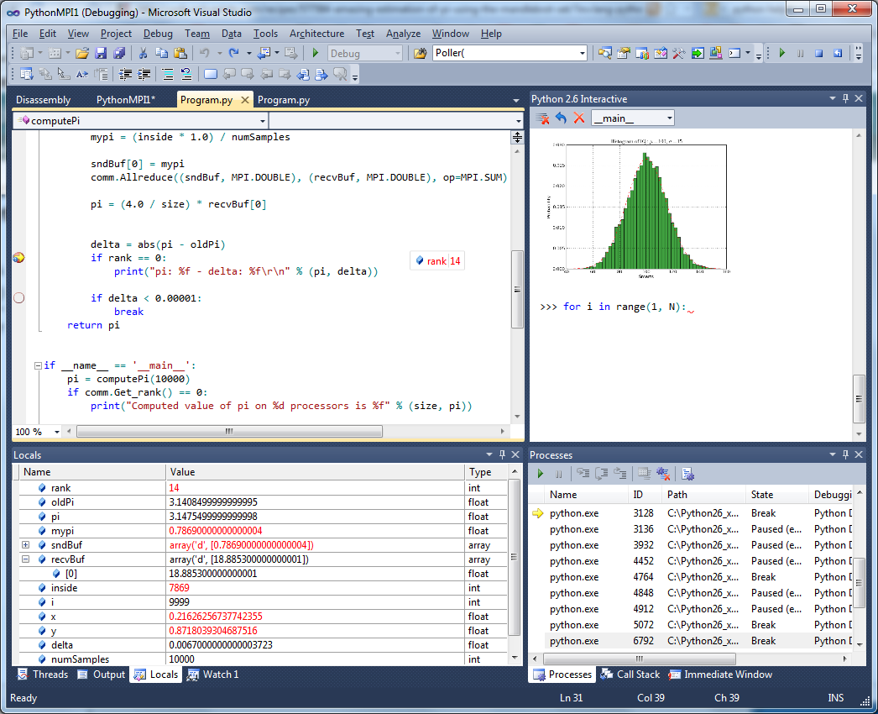Switch to the Disassembly tab
This screenshot has width=878, height=714.
click(x=44, y=100)
